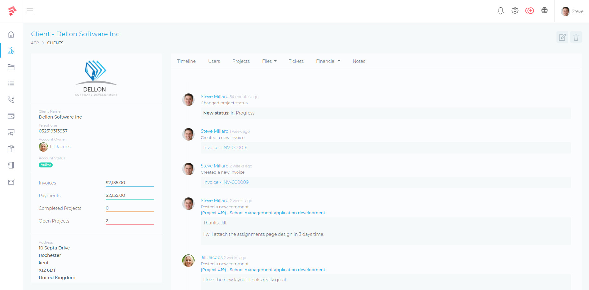Image resolution: width=589 pixels, height=290 pixels.
Task: Switch to the Notes tab
Action: pyautogui.click(x=359, y=61)
